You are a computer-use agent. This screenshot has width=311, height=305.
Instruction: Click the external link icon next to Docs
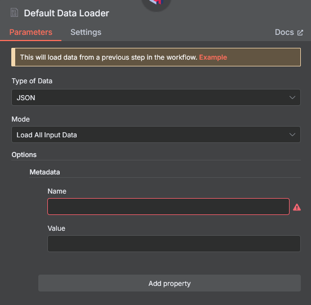300,33
